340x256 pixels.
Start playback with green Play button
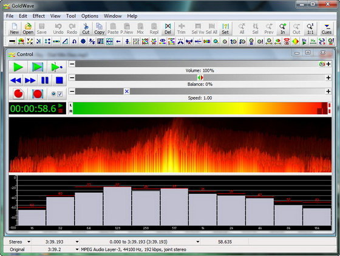coord(18,67)
